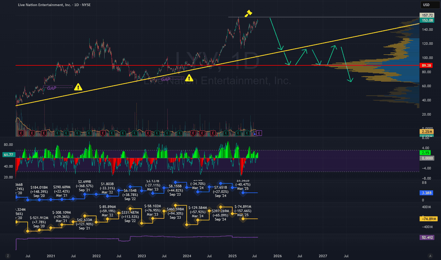This screenshot has height=260, width=441.
Task: Click the $460.598M Sep '23 income data label
Action: pyautogui.click(x=175, y=213)
